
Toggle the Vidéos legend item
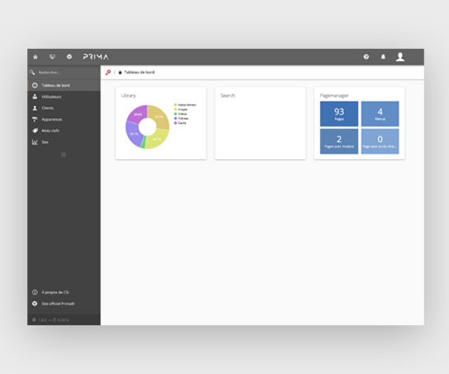(x=181, y=114)
